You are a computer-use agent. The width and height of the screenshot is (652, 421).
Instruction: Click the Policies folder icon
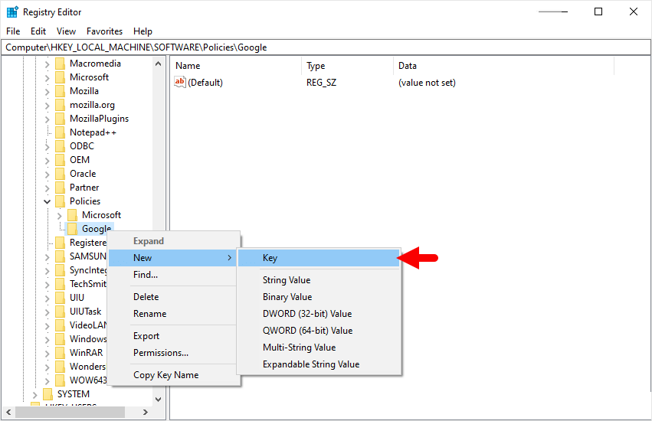coord(60,201)
